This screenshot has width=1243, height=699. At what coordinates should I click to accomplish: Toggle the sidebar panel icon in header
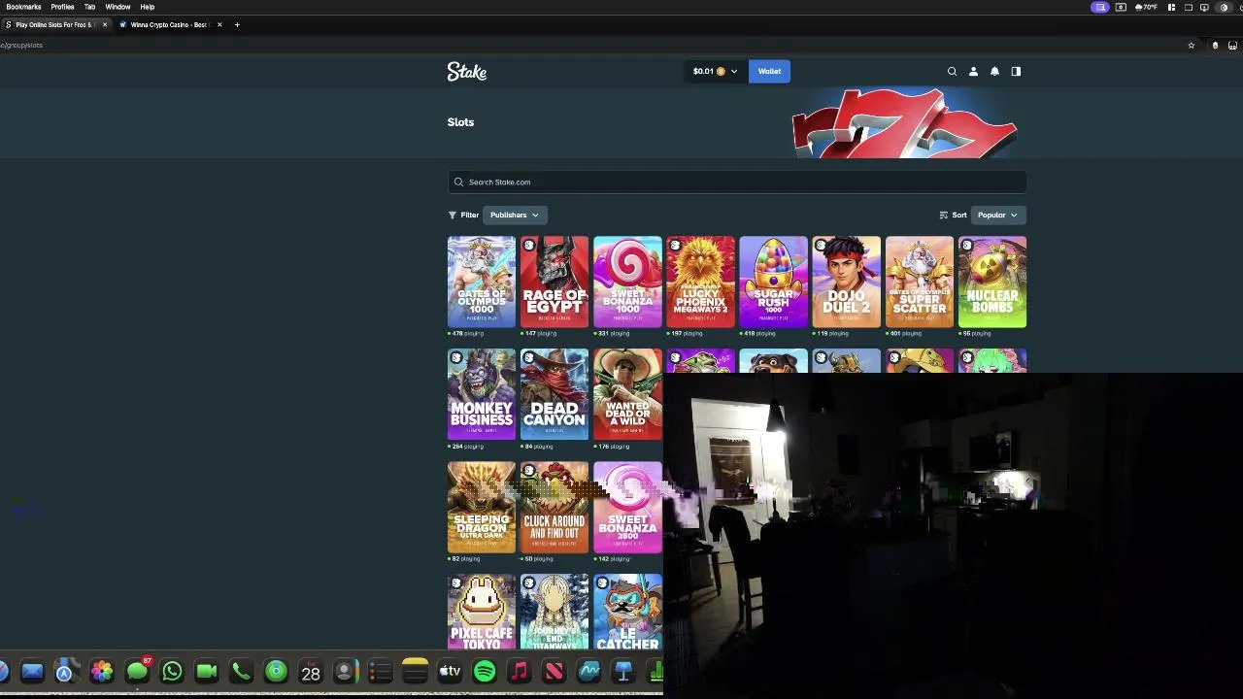[x=1016, y=71]
